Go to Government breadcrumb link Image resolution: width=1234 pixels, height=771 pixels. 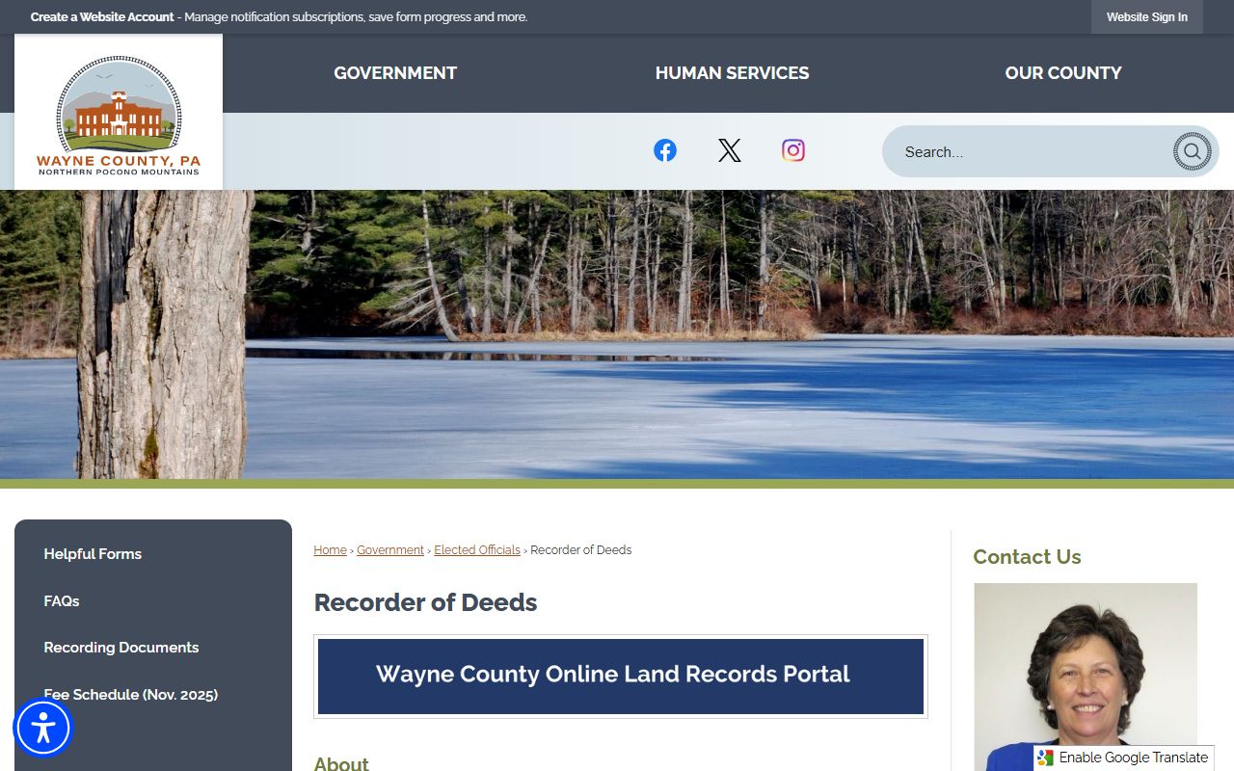(390, 550)
